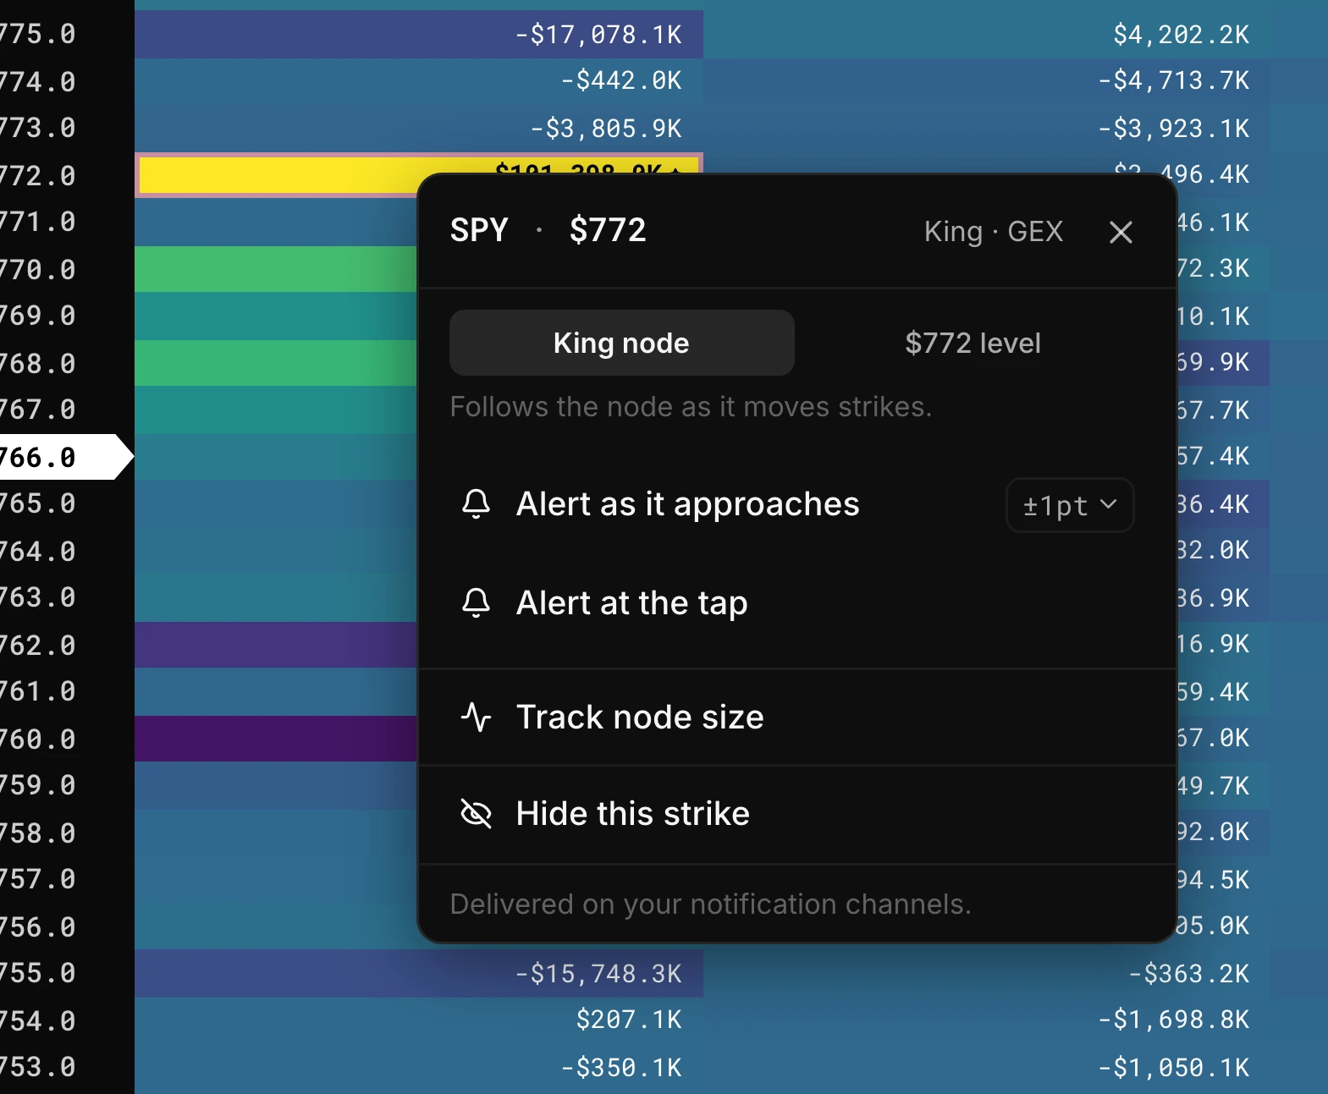This screenshot has height=1094, width=1328.
Task: Click strike 755.0 in the price column
Action: pyautogui.click(x=38, y=973)
